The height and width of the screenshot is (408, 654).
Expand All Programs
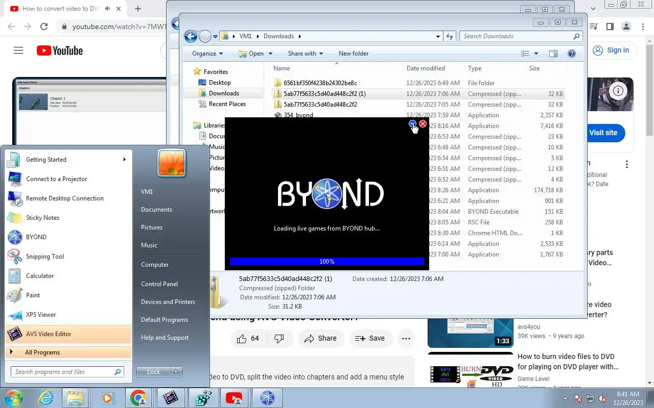tap(68, 352)
